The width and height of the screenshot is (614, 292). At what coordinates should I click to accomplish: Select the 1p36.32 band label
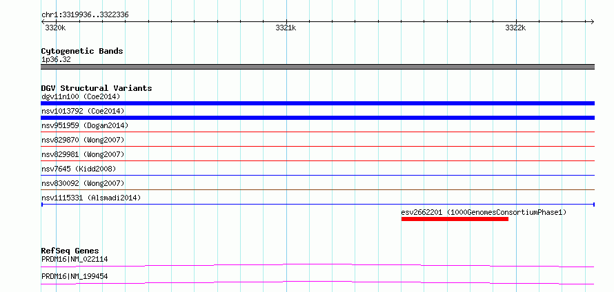pos(56,60)
